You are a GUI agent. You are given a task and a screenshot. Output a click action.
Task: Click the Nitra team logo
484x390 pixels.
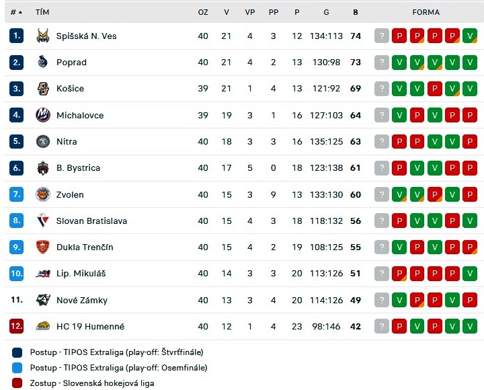43,141
